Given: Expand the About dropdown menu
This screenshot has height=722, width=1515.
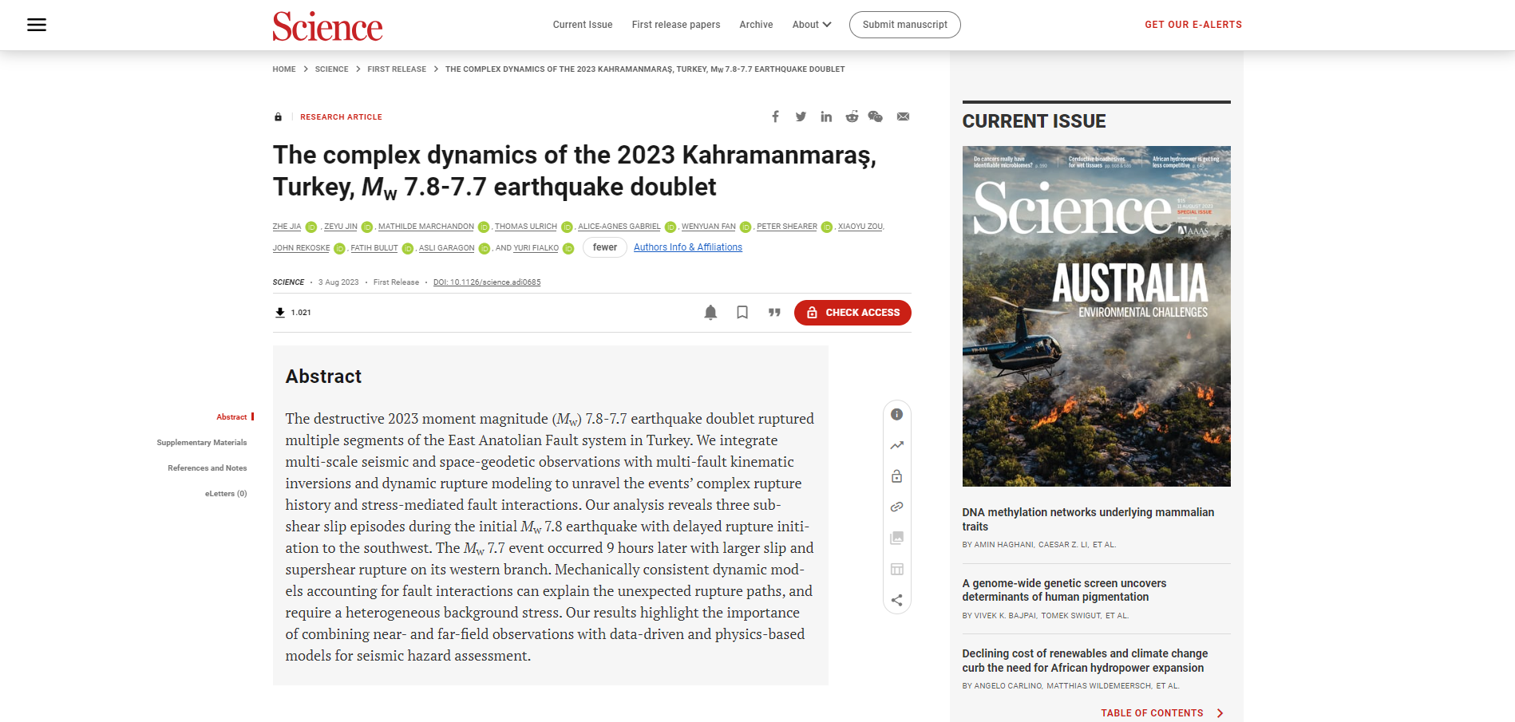Looking at the screenshot, I should pyautogui.click(x=812, y=25).
